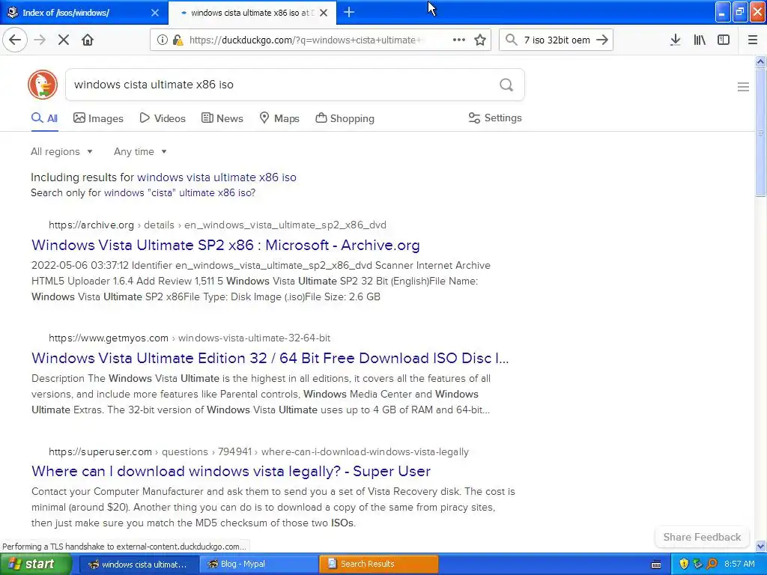Click the keyboard icon in the taskbar
Image resolution: width=767 pixels, height=575 pixels.
pos(656,565)
